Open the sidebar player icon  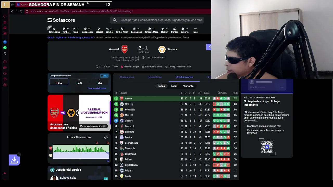[x=5, y=62]
